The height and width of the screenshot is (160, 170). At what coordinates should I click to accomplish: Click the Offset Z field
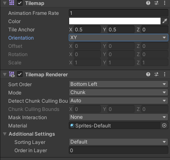(x=155, y=46)
